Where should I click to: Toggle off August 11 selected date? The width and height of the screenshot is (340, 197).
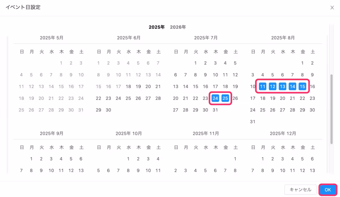pos(263,87)
